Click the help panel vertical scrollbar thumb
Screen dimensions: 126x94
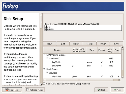(x=41, y=22)
